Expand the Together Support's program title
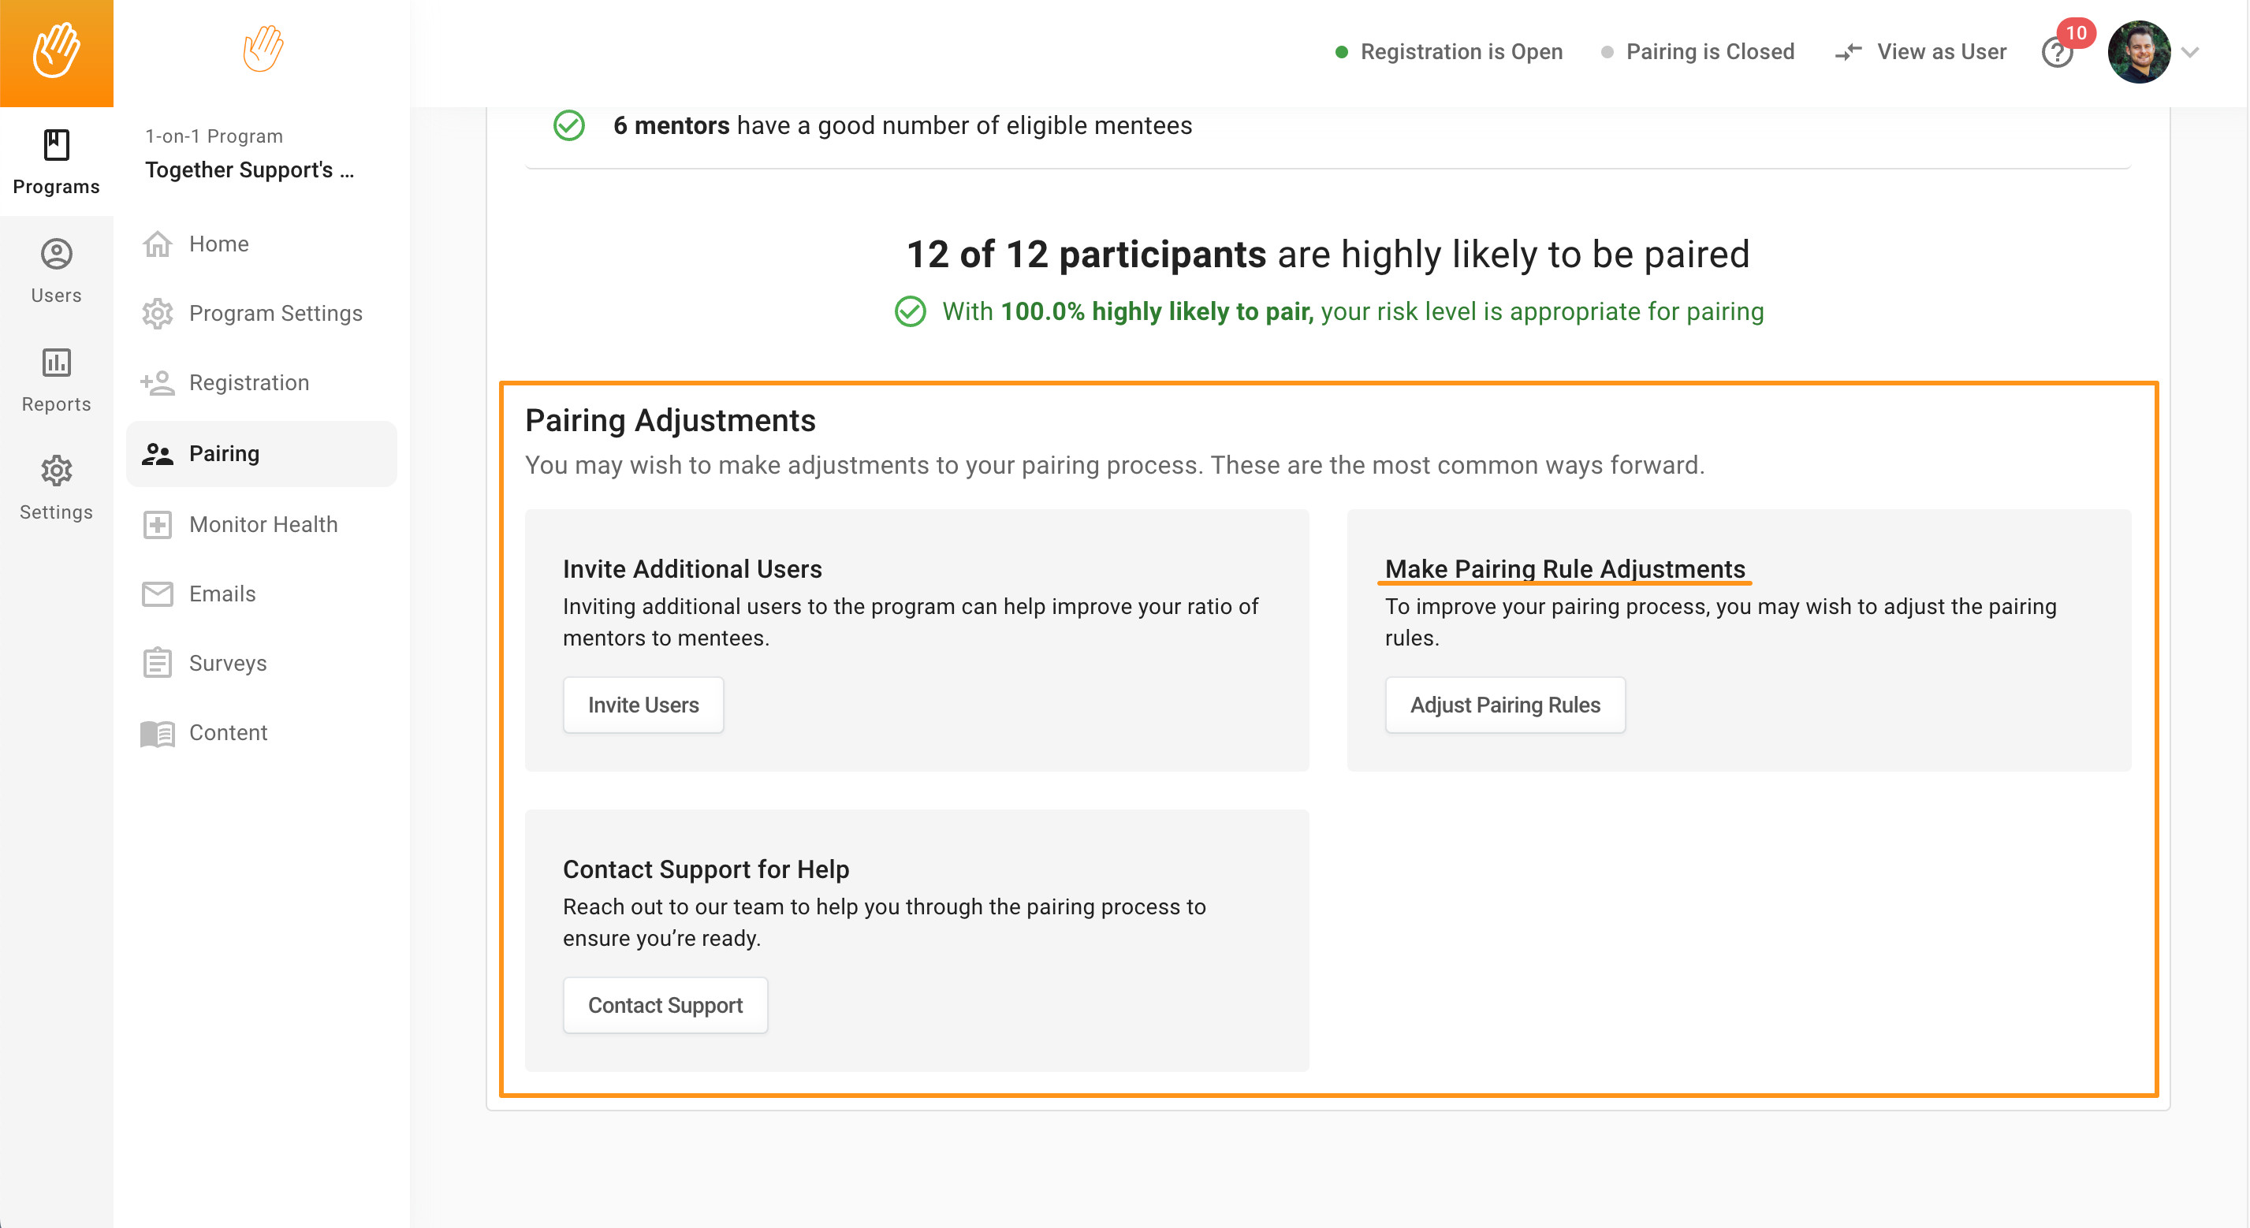Image resolution: width=2250 pixels, height=1228 pixels. point(250,169)
